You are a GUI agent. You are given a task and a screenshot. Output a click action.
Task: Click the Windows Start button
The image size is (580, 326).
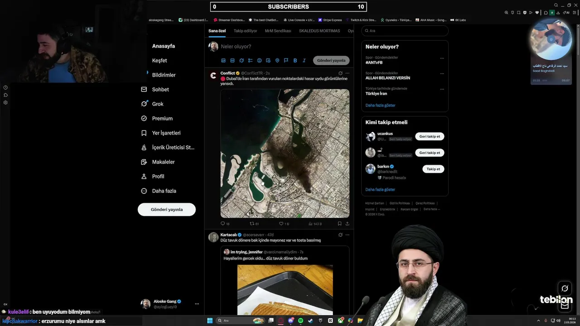tap(210, 321)
